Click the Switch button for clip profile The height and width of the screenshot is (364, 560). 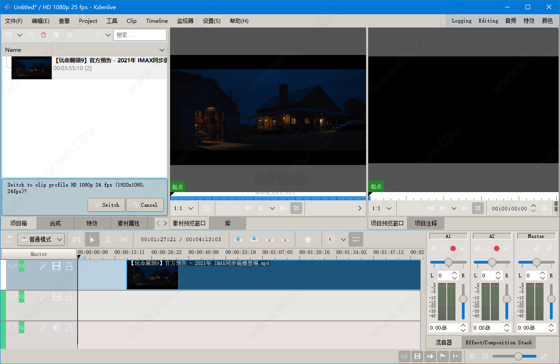(x=106, y=205)
